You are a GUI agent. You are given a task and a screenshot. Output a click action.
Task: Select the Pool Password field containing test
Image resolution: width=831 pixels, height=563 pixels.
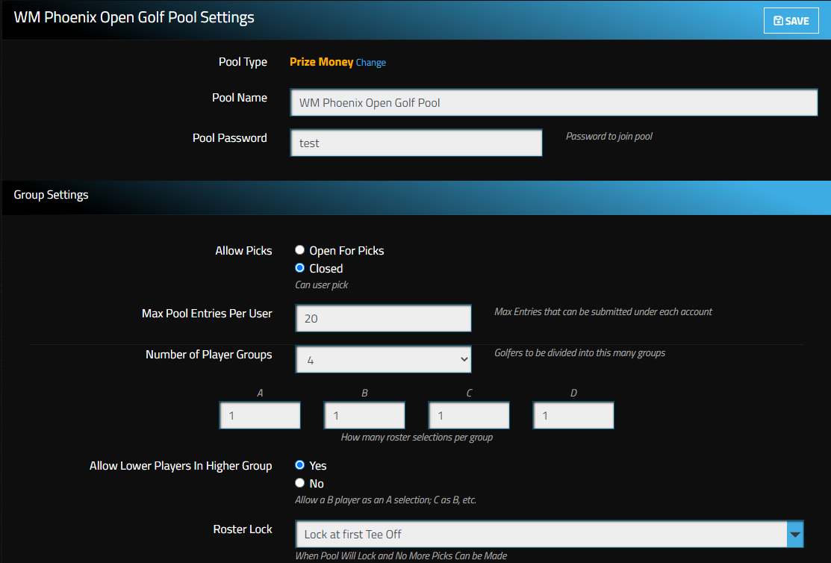click(416, 143)
